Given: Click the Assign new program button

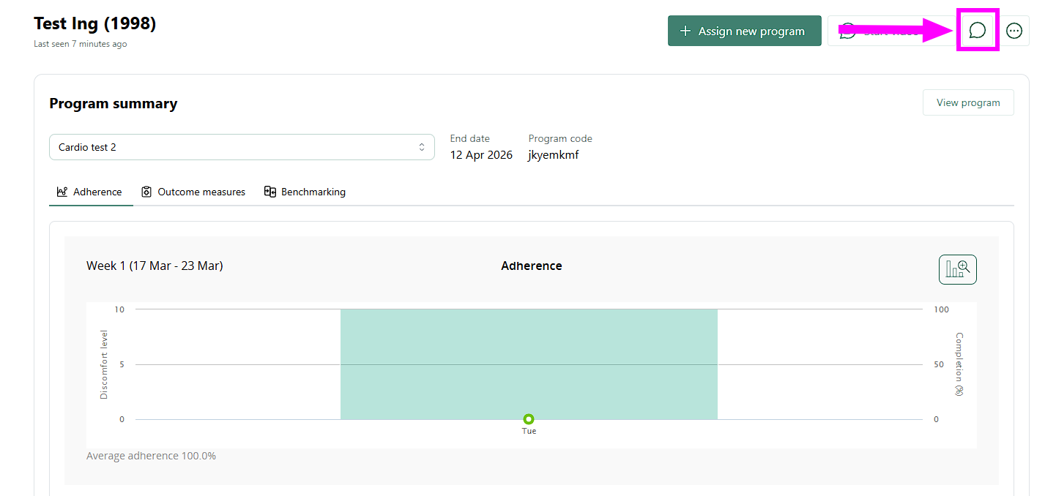Looking at the screenshot, I should [x=744, y=31].
